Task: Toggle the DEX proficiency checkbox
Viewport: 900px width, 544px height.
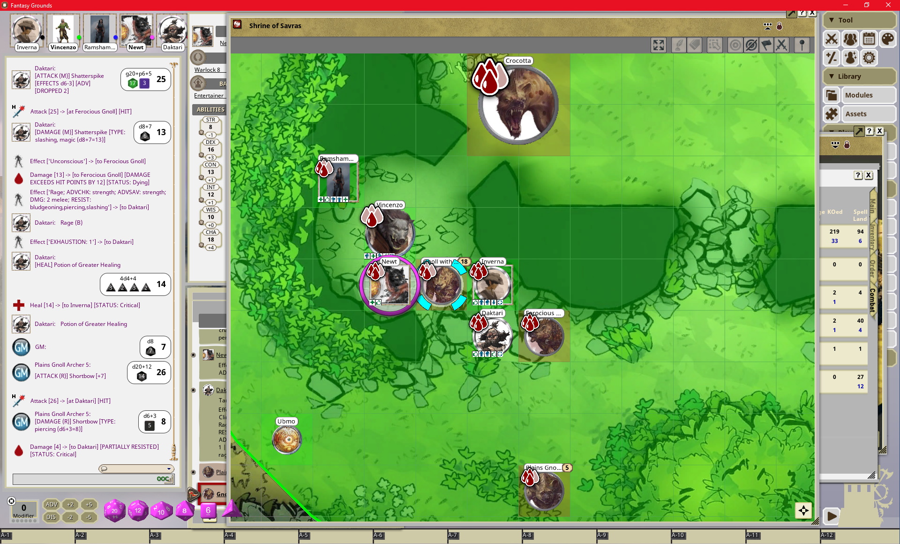Action: [202, 155]
